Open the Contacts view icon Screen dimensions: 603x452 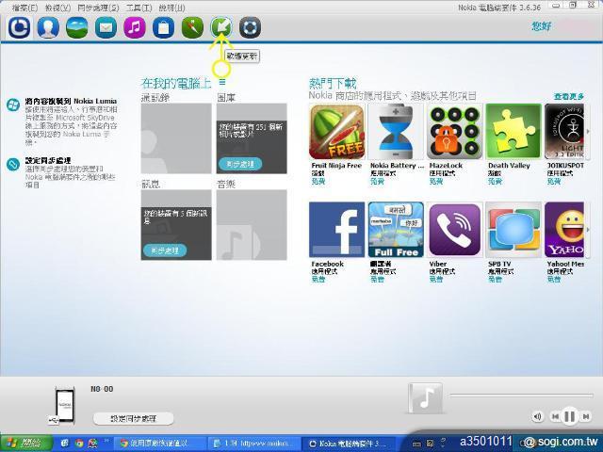point(48,27)
